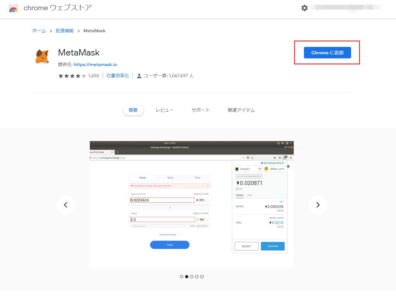Click the Chrome Web Store logo icon

click(x=13, y=8)
